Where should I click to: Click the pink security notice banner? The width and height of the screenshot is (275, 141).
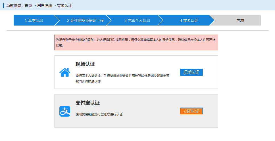(x=136, y=43)
